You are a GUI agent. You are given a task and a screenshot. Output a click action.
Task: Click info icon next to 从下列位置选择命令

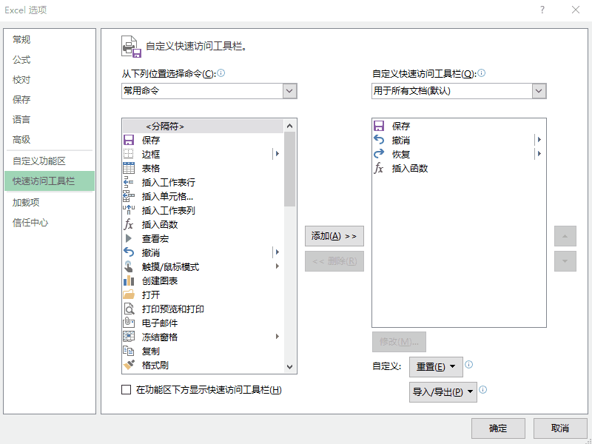[x=221, y=73]
